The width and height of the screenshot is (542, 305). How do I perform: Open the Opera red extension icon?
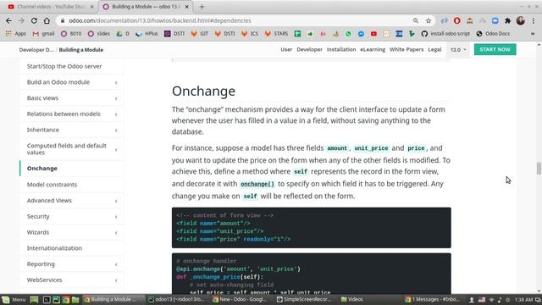coord(457,20)
